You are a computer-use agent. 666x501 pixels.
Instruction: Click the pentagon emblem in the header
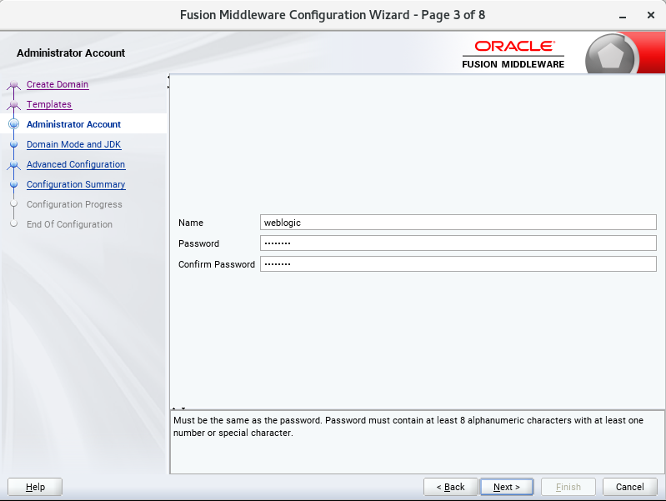tap(611, 57)
